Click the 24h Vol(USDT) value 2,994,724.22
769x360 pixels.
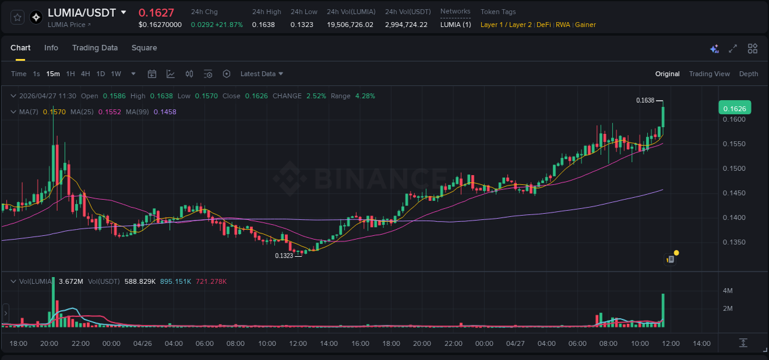coord(406,25)
